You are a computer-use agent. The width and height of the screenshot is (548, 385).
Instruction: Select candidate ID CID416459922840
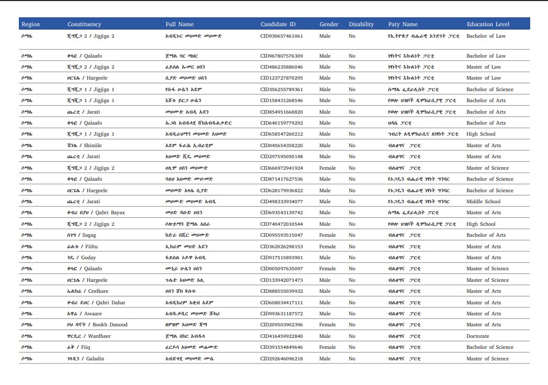click(x=282, y=336)
